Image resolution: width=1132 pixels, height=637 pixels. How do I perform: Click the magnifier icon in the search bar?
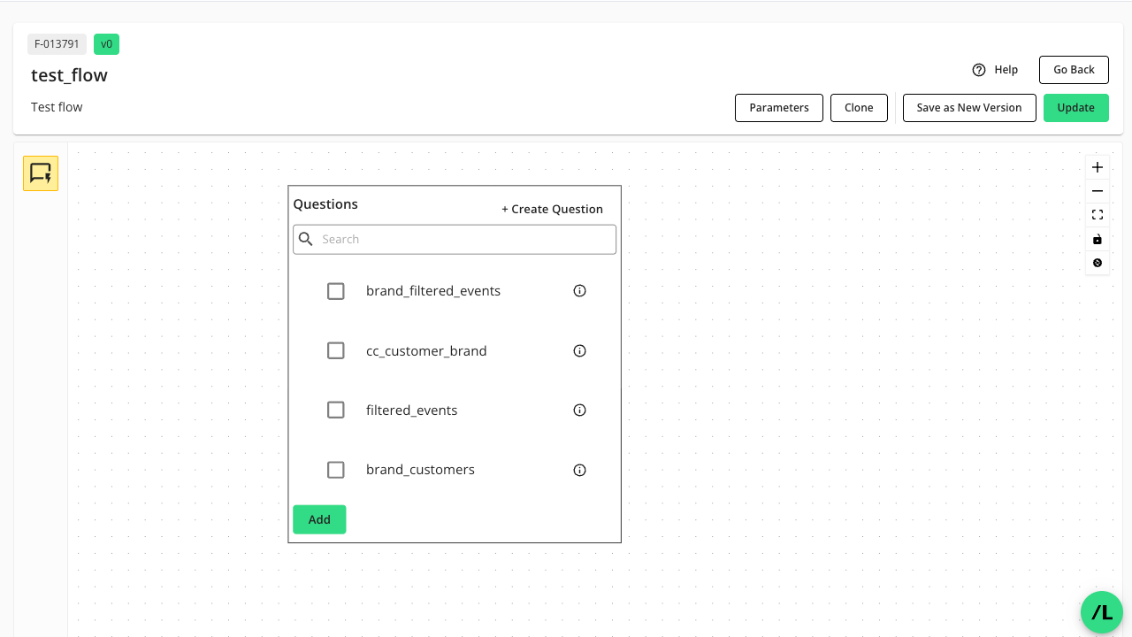click(x=305, y=239)
